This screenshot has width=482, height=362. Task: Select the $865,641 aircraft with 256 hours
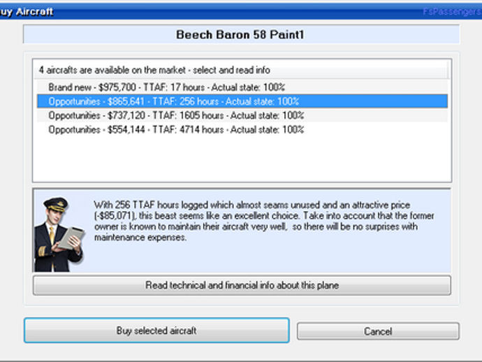coord(242,101)
